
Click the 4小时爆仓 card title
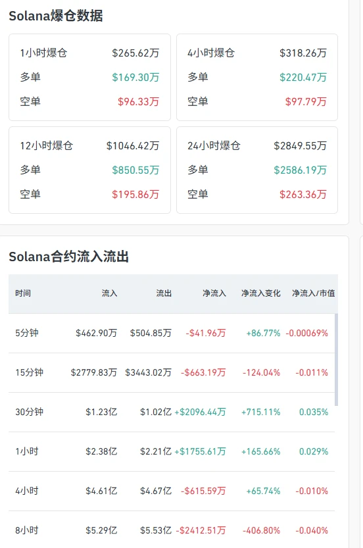[211, 53]
